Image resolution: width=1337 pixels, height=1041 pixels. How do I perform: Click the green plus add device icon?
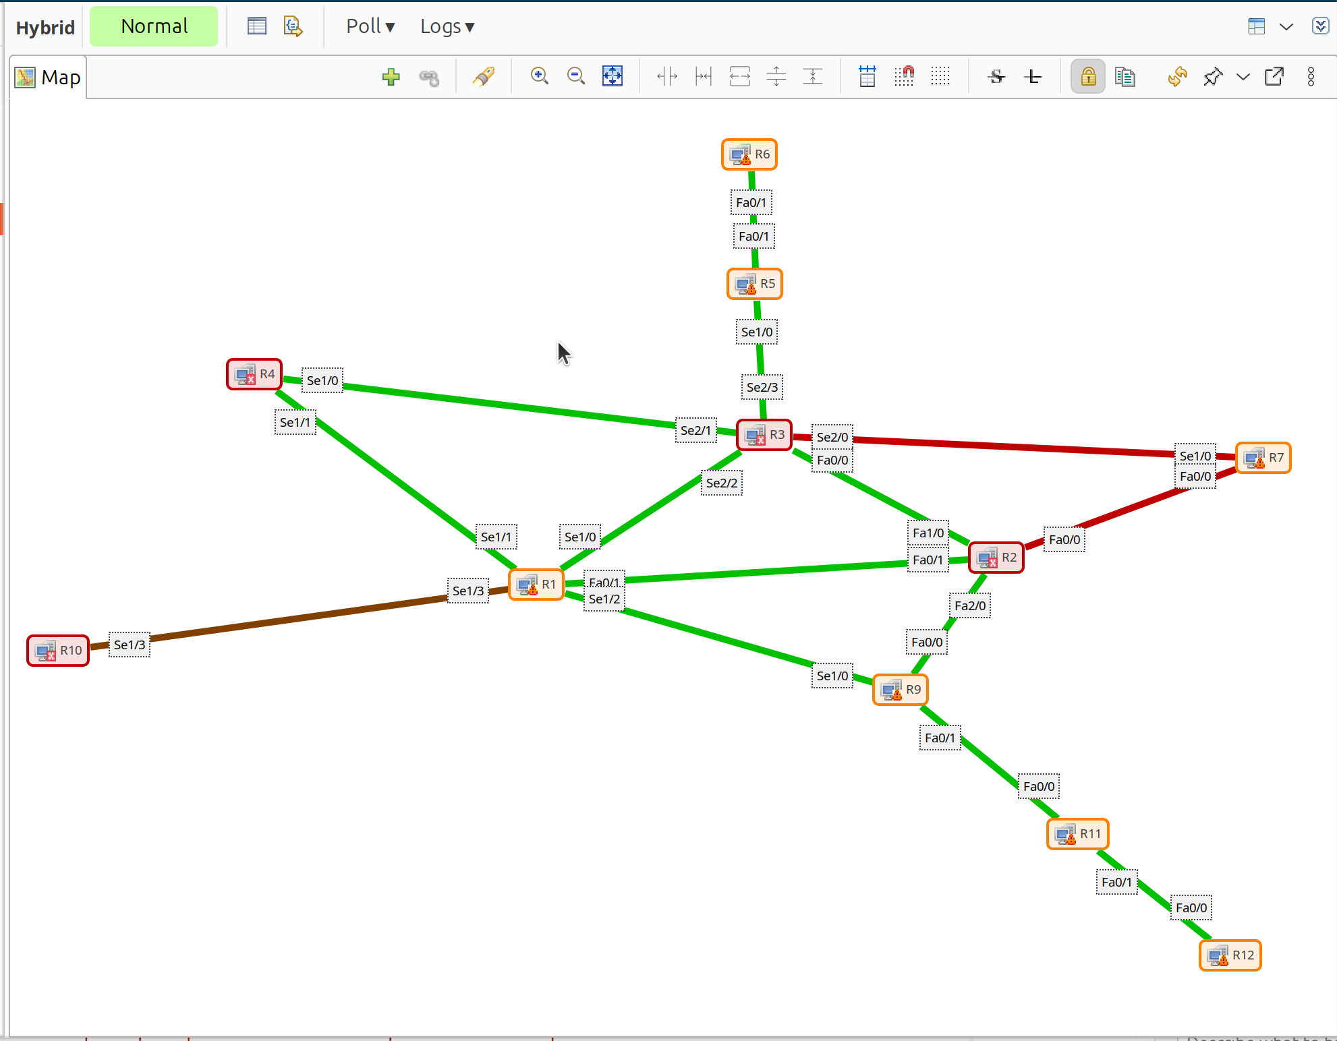click(391, 77)
